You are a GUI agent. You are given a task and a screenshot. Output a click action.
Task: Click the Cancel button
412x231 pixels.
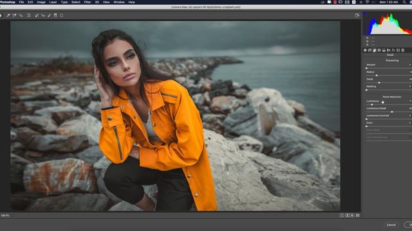(x=391, y=225)
